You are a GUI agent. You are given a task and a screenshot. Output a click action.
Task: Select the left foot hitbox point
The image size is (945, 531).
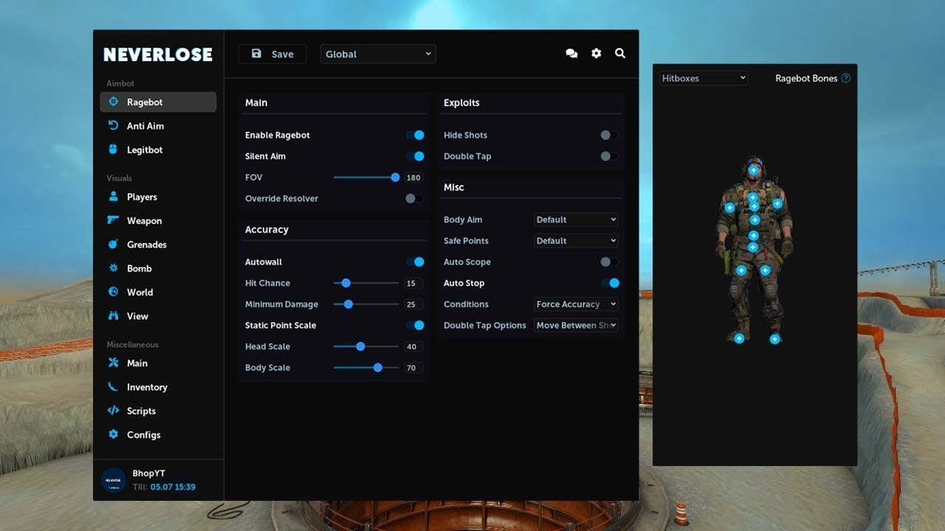tap(739, 339)
